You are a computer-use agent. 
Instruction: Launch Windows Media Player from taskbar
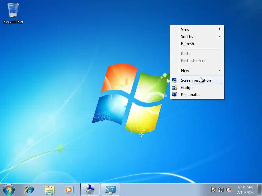69,190
